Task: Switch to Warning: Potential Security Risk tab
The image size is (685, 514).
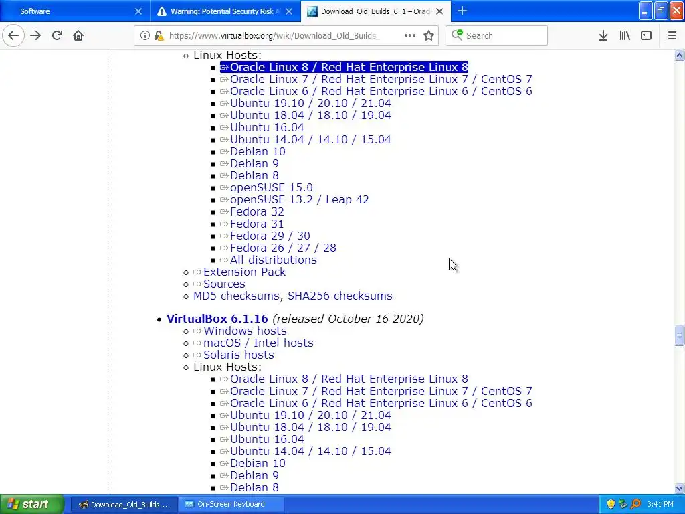Action: pyautogui.click(x=225, y=11)
